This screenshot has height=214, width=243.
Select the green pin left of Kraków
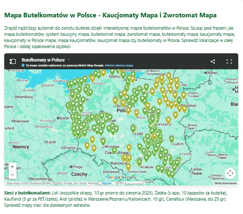point(139,162)
